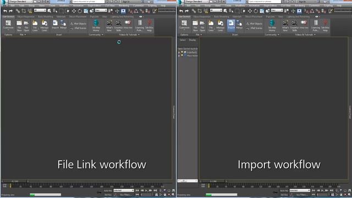Expand Community panel arrow in left window ribbon
This screenshot has height=198, width=352.
103,35
